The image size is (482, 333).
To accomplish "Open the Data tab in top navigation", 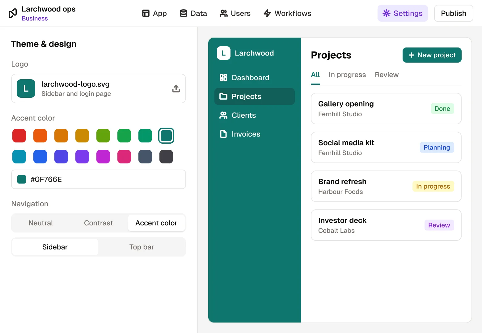I will [x=193, y=13].
